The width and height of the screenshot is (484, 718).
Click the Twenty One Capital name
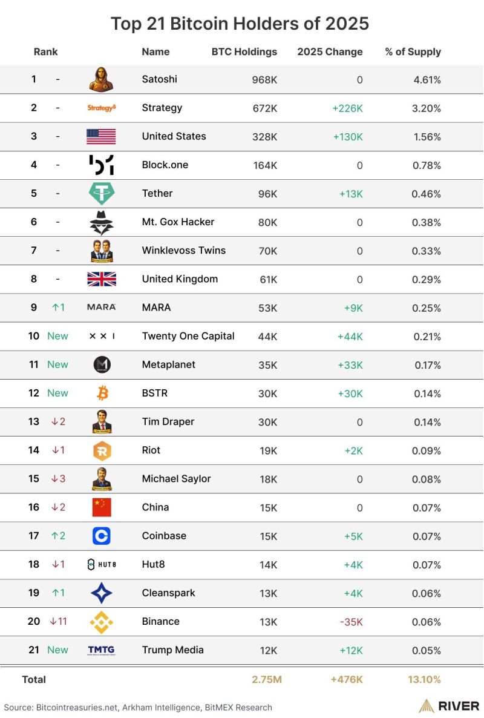coord(188,336)
